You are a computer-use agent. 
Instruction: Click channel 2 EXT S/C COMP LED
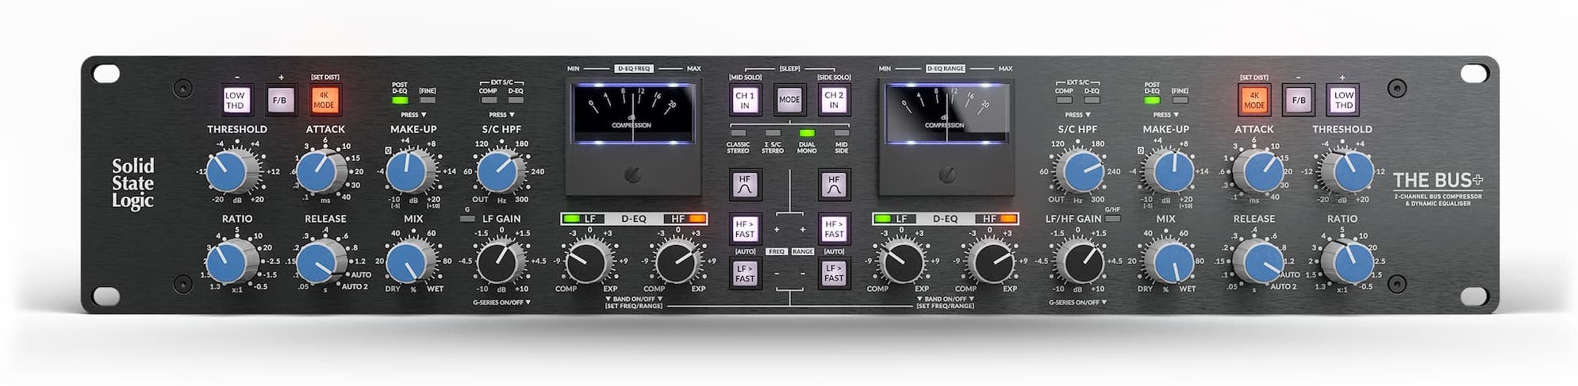(1064, 101)
